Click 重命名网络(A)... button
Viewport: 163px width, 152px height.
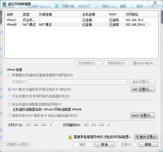(x=145, y=63)
